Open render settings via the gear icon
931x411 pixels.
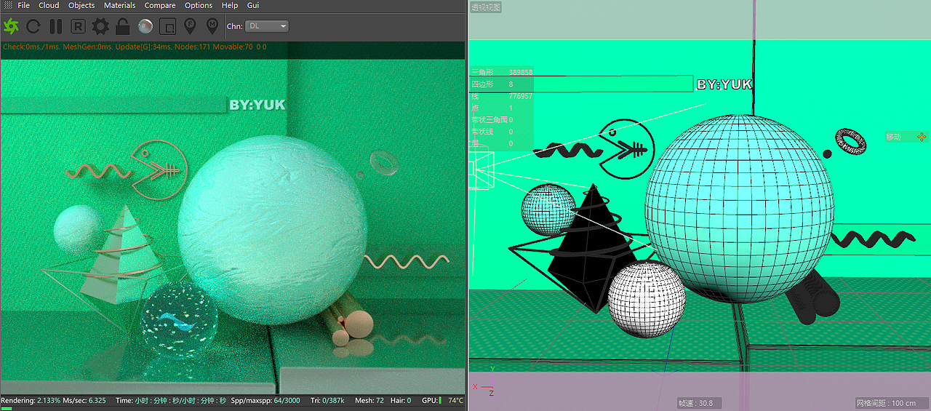point(100,27)
